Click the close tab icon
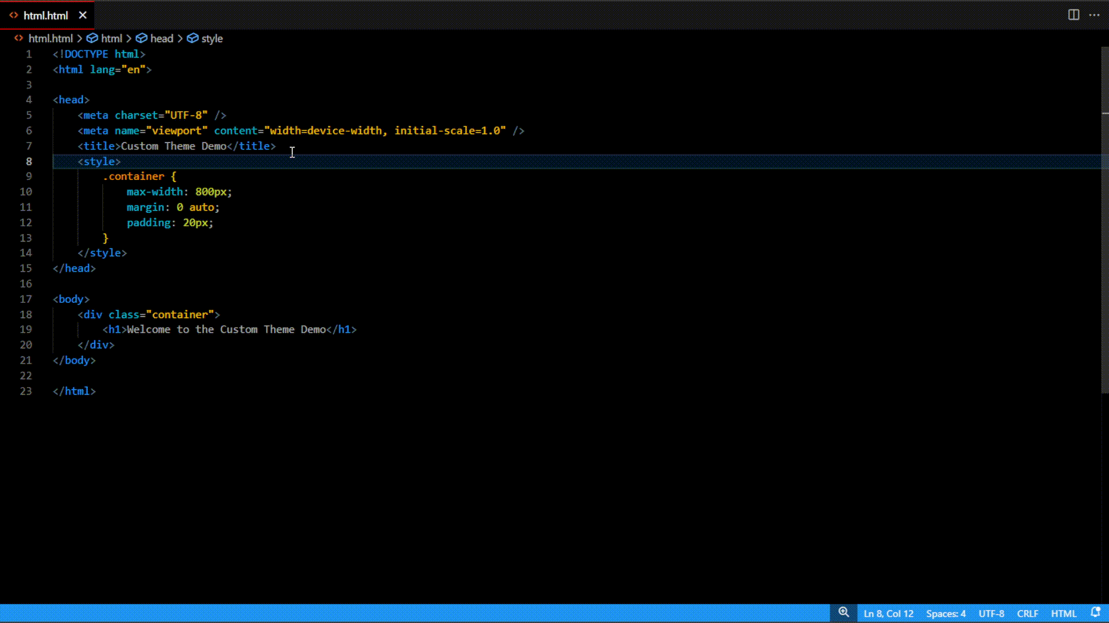The image size is (1109, 623). coord(83,15)
